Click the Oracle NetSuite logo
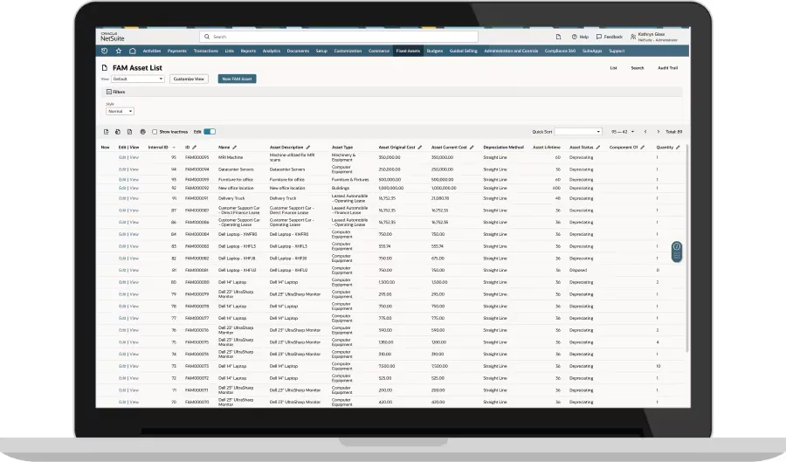 [x=113, y=37]
